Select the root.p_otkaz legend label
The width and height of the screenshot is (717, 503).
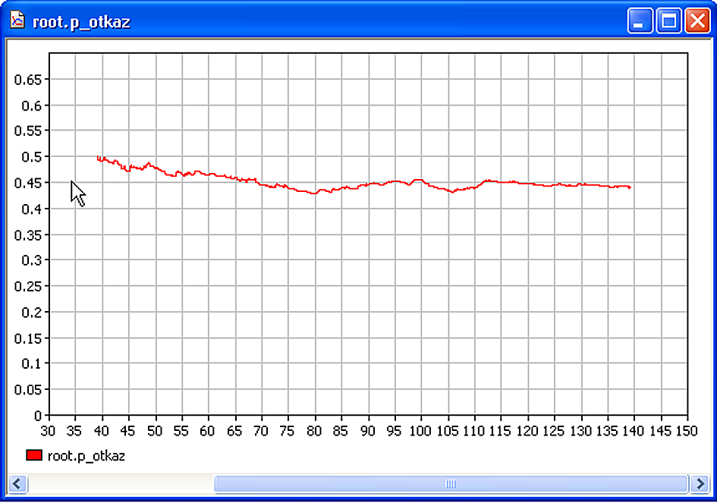(86, 456)
